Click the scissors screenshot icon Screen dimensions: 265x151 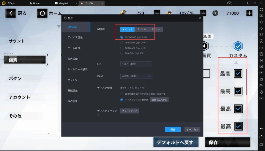click(261, 60)
